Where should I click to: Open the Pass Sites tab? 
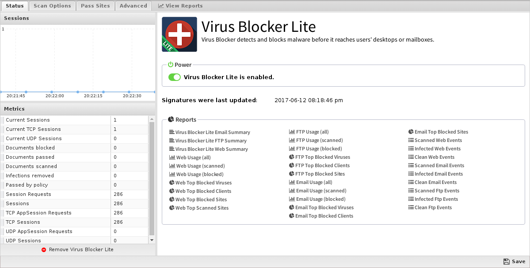coord(95,6)
